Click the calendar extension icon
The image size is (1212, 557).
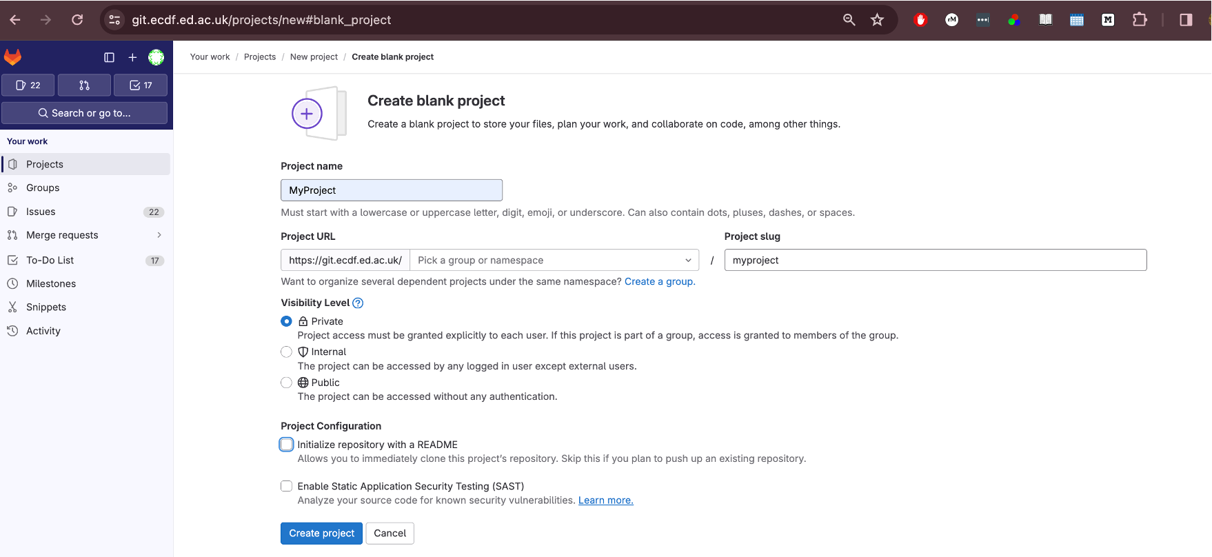pos(1077,20)
